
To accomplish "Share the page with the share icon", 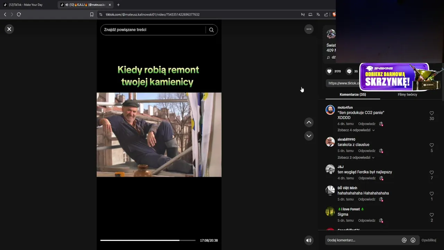I will pos(326,15).
